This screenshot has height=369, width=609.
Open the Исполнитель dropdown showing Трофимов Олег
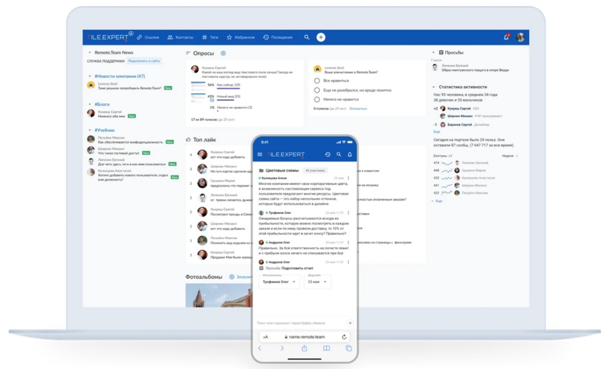pos(279,282)
